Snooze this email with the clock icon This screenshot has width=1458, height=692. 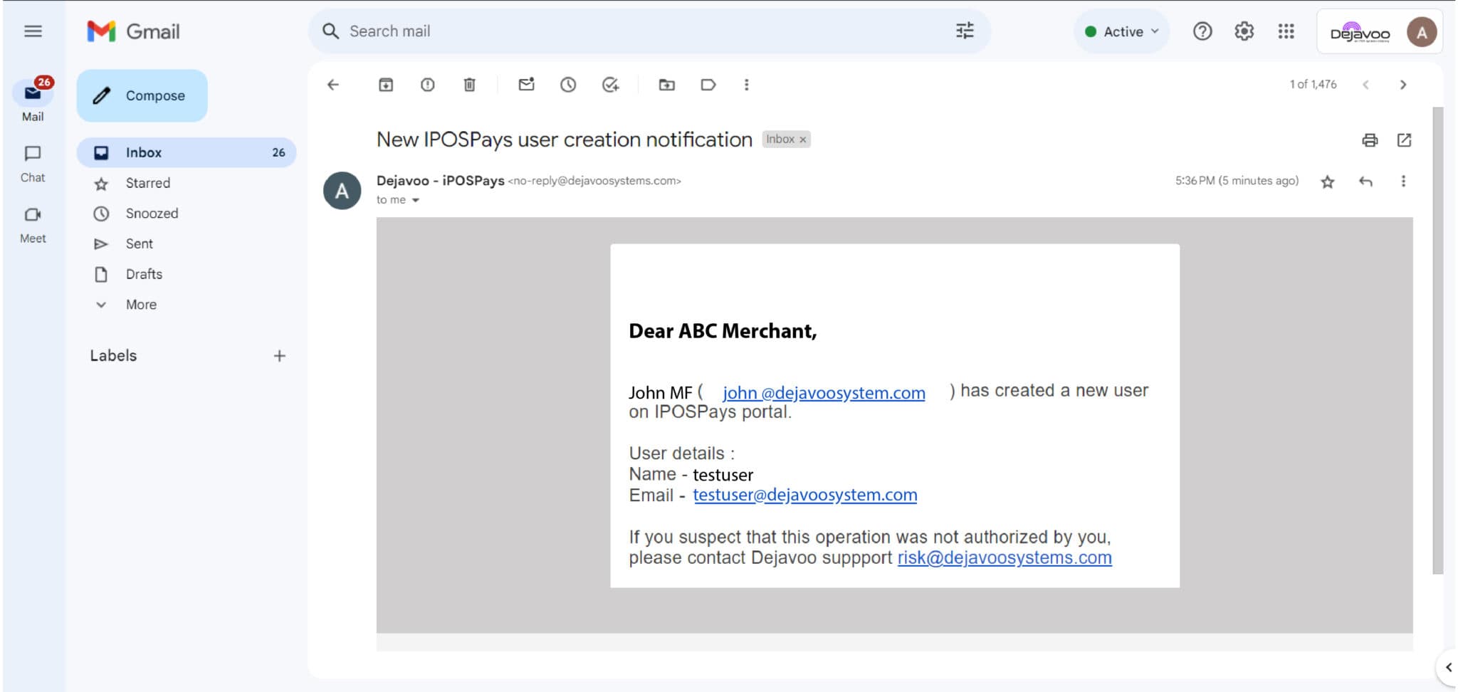(567, 85)
